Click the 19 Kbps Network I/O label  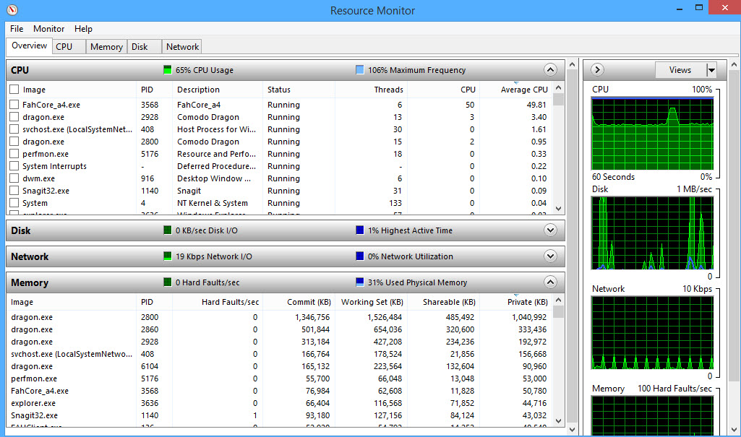click(213, 256)
